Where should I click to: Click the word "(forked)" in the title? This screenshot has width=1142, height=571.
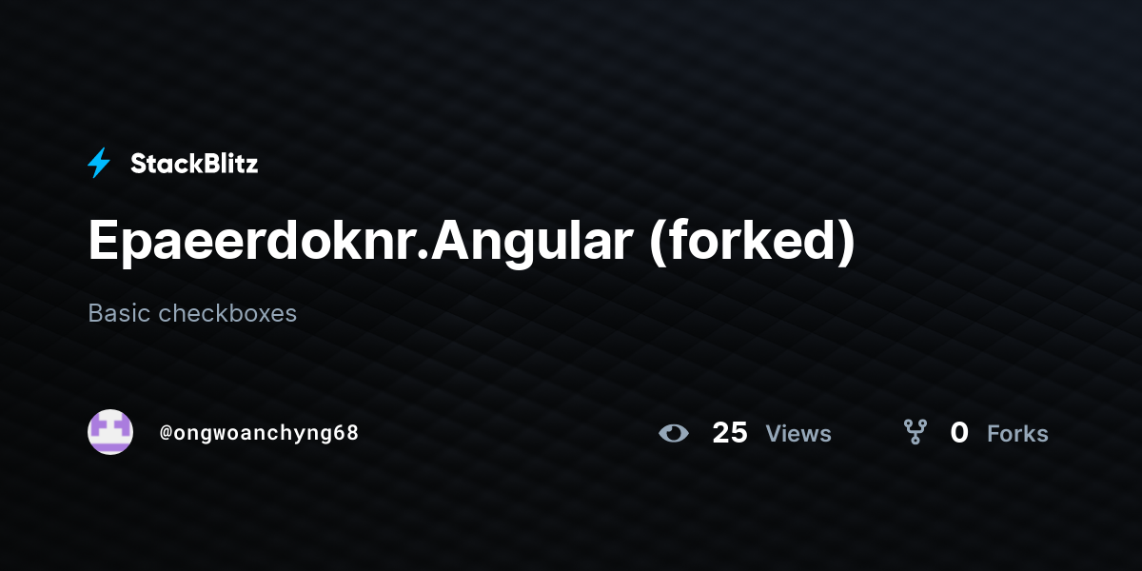[752, 243]
